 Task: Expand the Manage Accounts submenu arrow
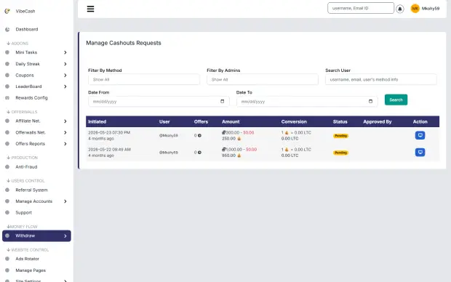65,201
